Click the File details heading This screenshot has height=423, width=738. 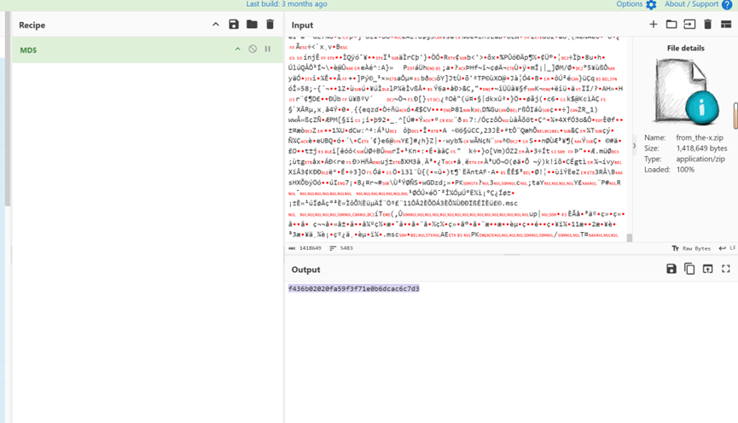[x=685, y=48]
